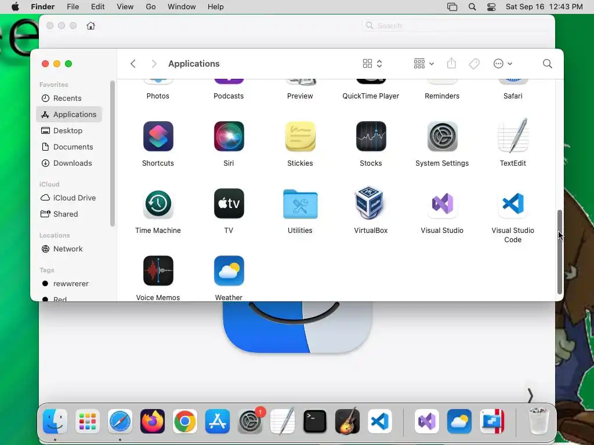Select Shared in the sidebar
This screenshot has height=445, width=594.
pos(69,214)
